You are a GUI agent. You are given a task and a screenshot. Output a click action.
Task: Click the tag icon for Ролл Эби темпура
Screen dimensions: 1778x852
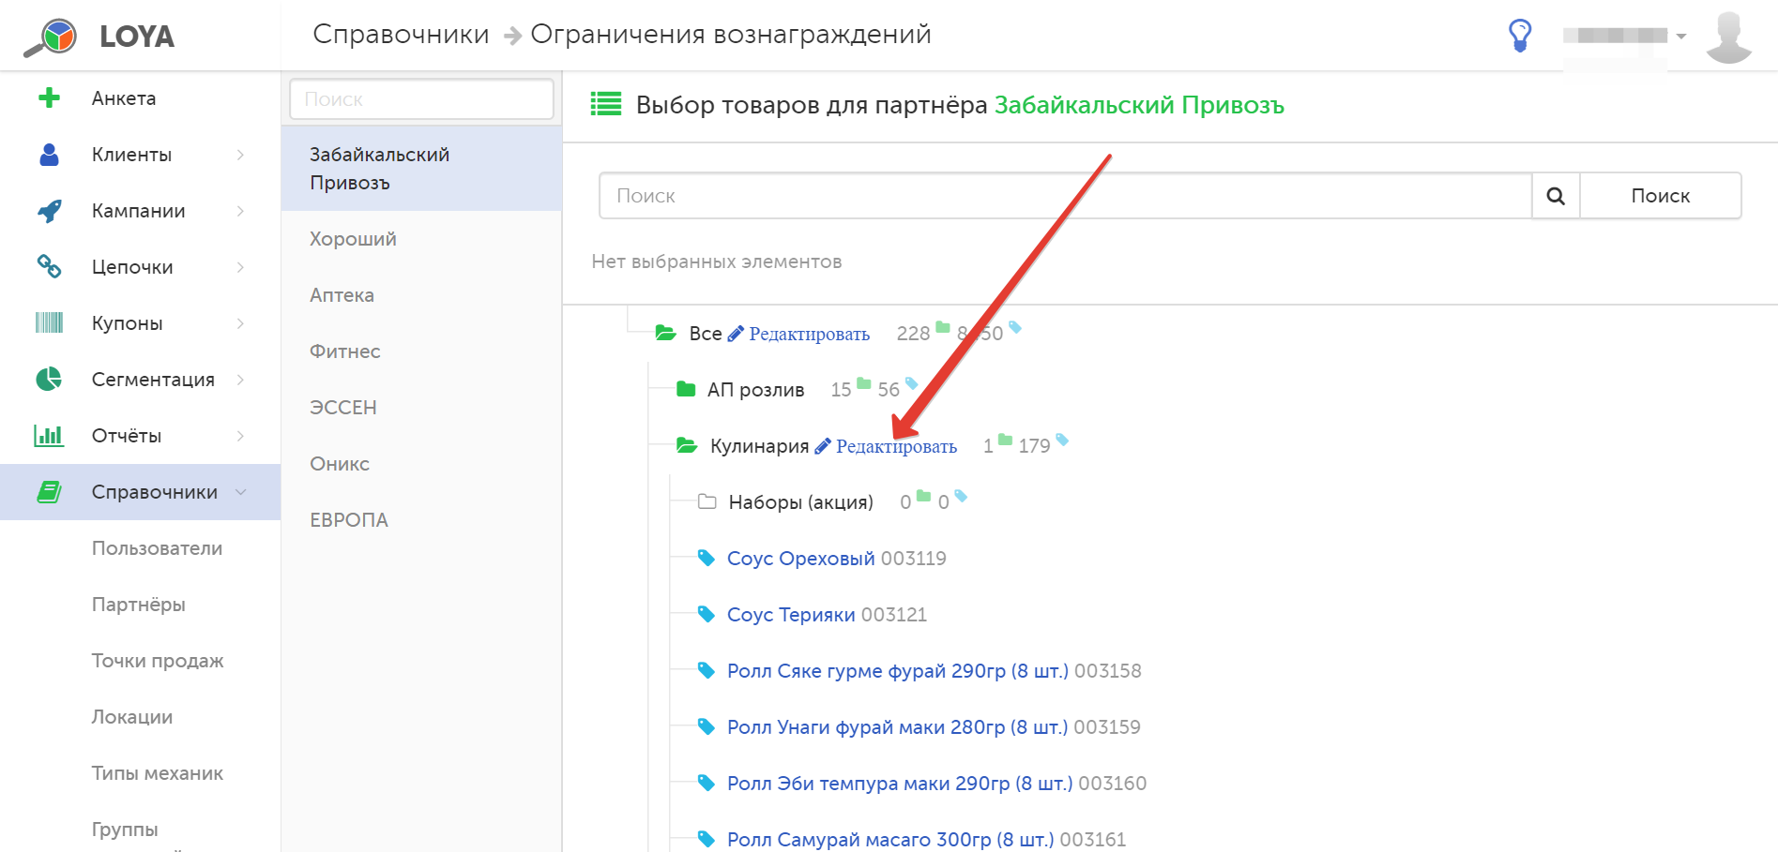point(707,783)
